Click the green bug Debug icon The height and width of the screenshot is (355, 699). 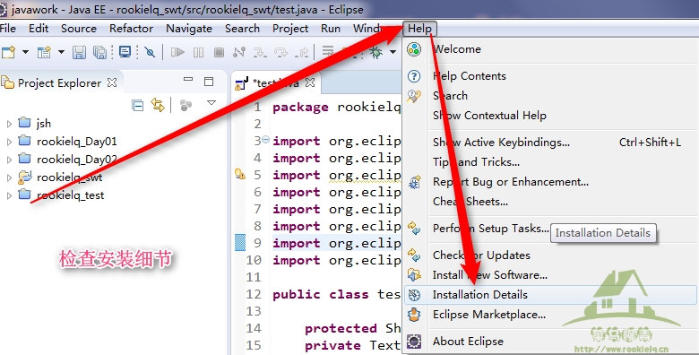375,53
